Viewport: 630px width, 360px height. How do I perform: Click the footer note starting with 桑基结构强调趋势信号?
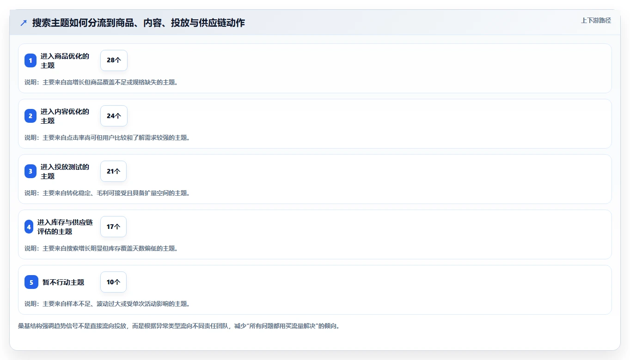(x=179, y=326)
